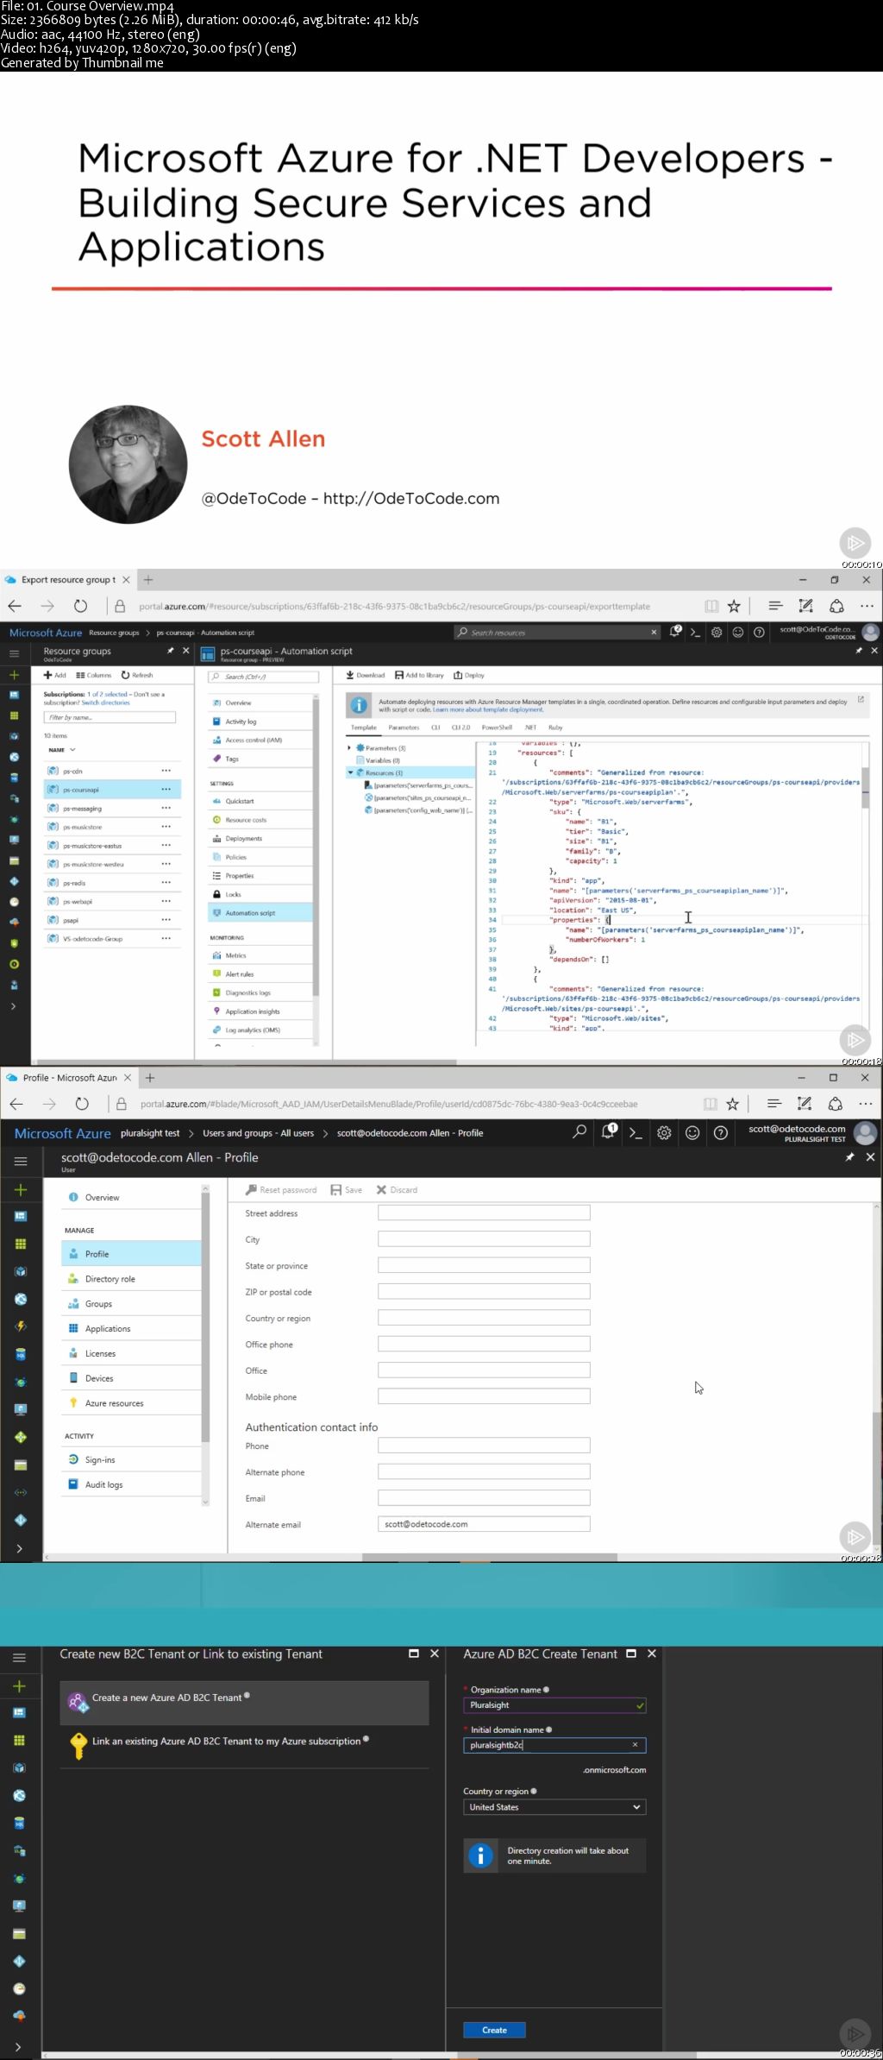Open Audit logs under Activity

click(131, 1484)
